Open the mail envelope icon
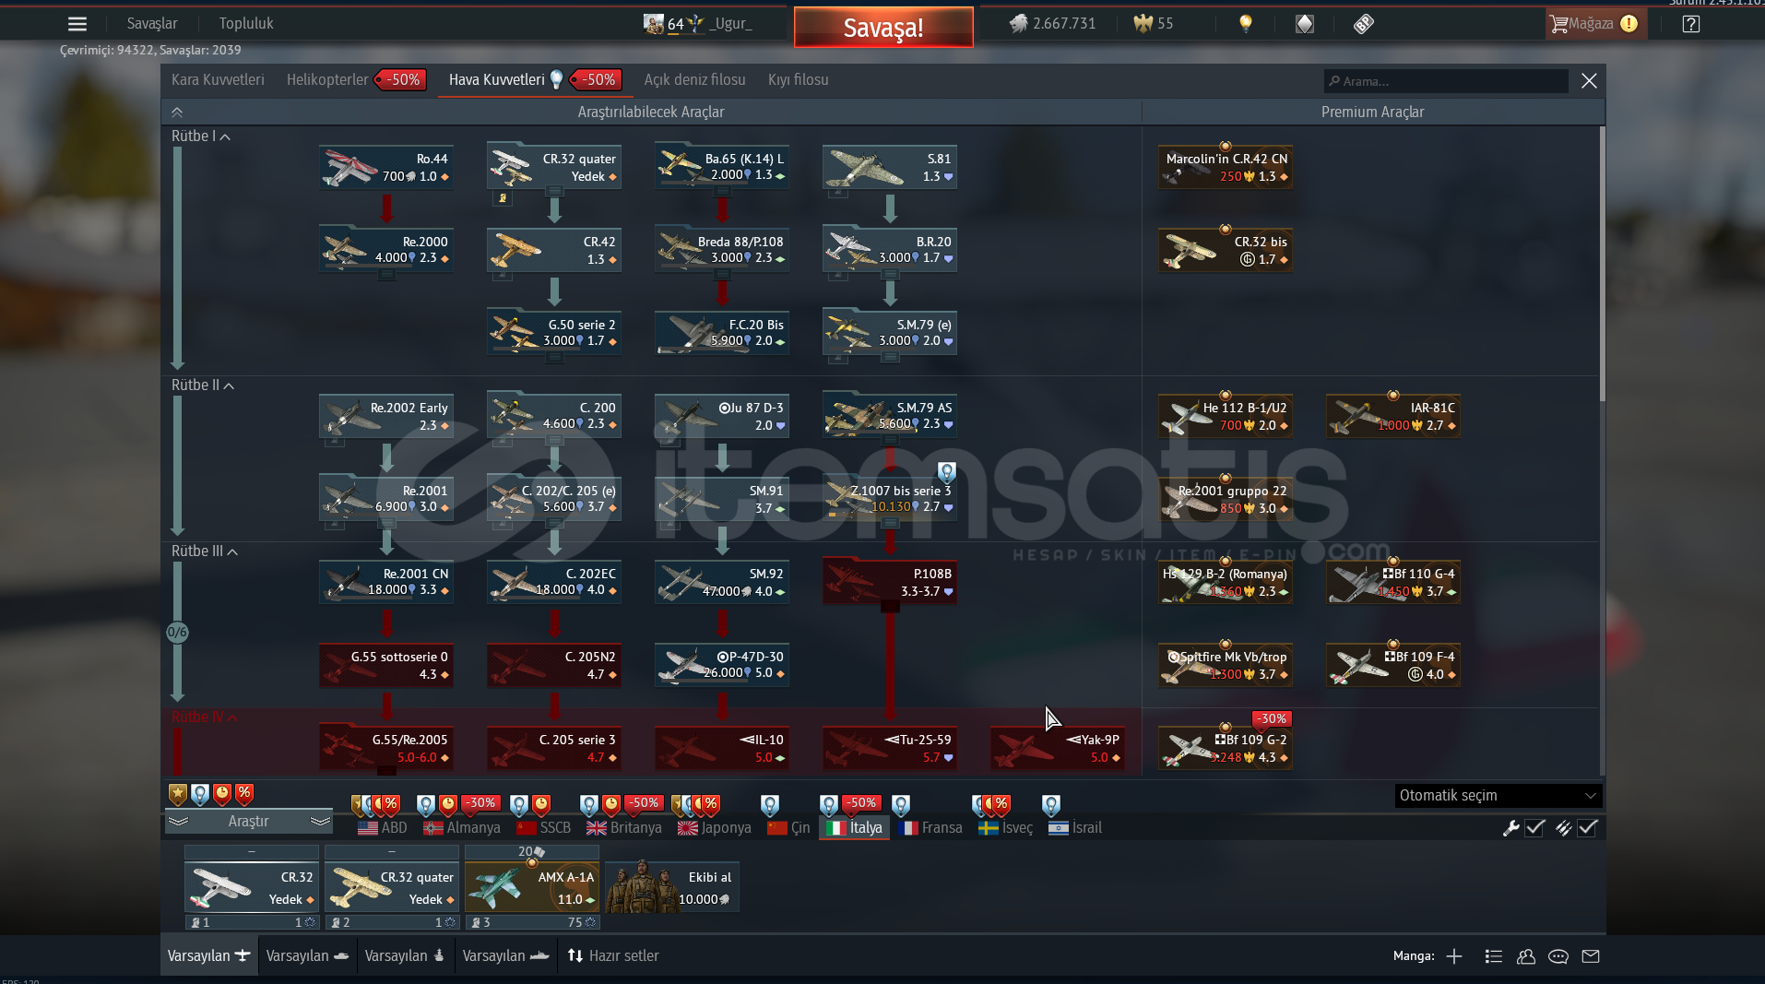This screenshot has width=1765, height=984. (x=1591, y=956)
